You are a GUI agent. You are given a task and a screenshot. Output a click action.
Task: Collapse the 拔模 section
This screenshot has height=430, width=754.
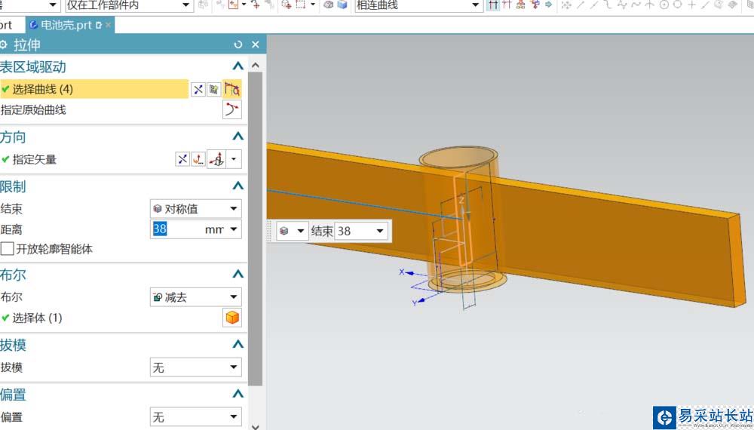[238, 345]
